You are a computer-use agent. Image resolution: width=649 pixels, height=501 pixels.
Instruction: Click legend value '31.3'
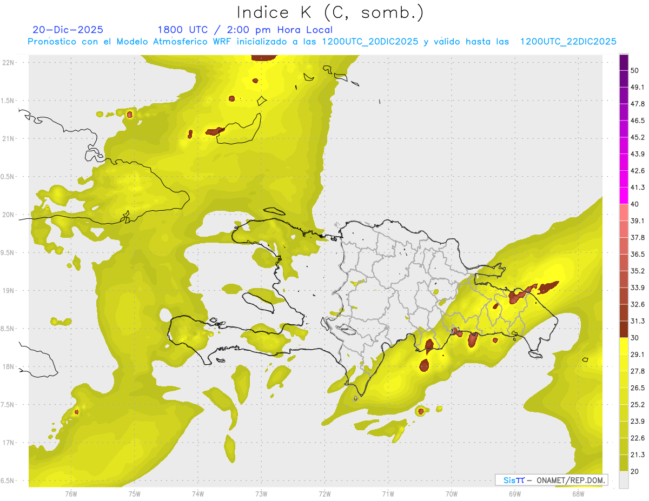[638, 321]
